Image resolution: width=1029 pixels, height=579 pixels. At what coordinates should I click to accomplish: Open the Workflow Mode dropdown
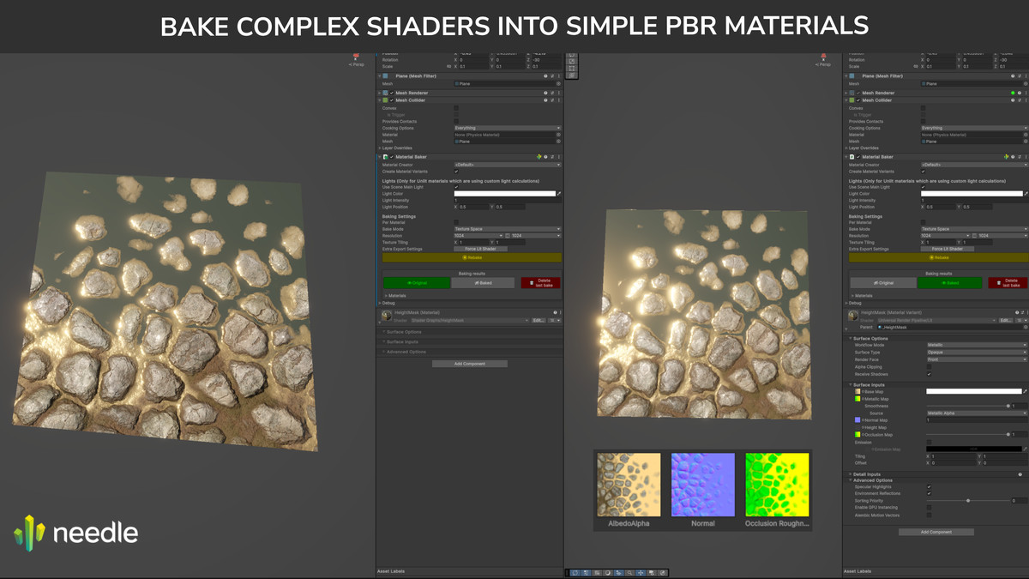coord(977,345)
